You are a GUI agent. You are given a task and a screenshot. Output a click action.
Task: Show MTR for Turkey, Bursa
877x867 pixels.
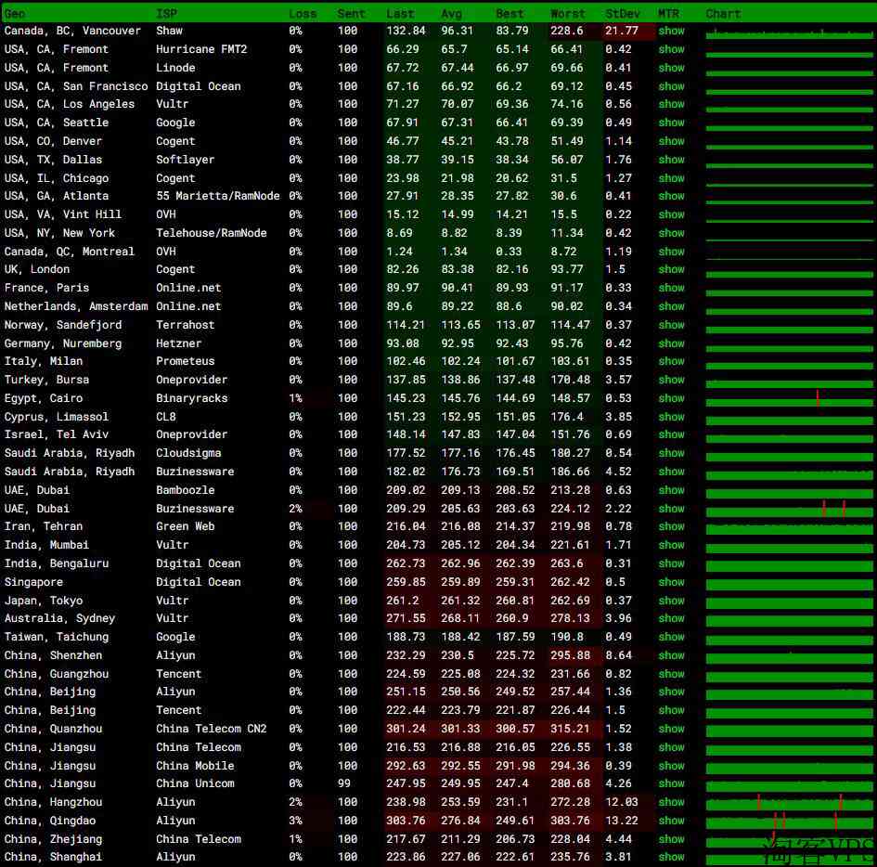pos(671,380)
